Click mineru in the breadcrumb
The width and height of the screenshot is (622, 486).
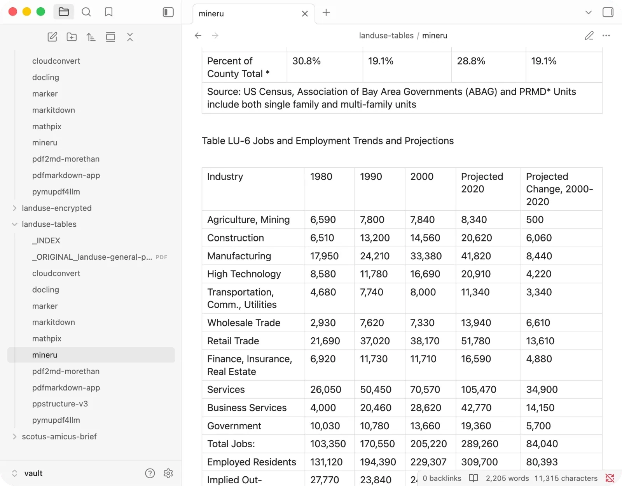click(435, 36)
